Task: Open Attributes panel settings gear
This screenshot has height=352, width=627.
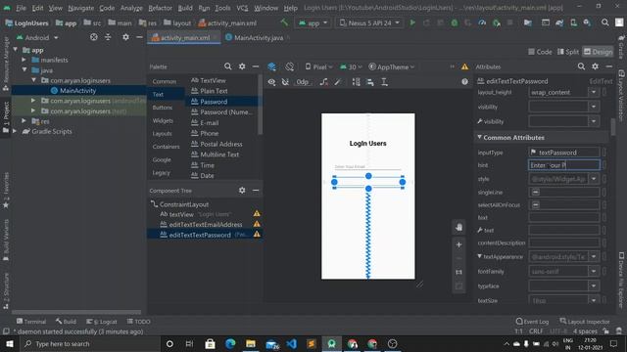Action: pyautogui.click(x=595, y=66)
